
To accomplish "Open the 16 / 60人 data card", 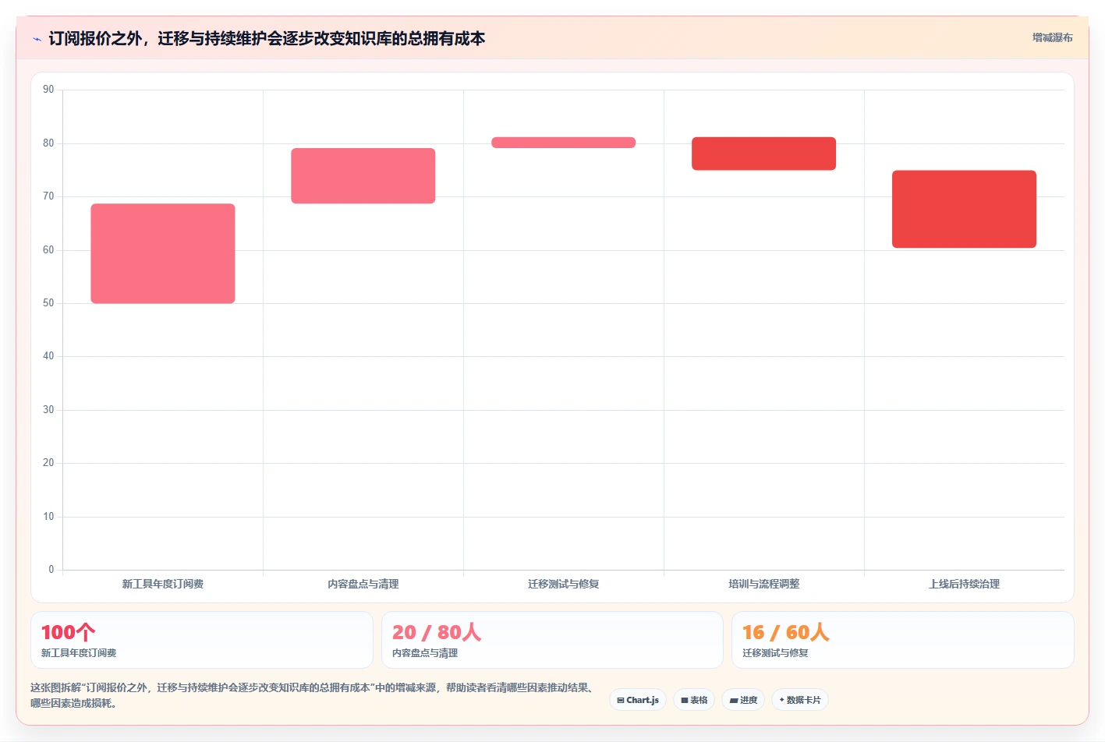I will [x=903, y=640].
